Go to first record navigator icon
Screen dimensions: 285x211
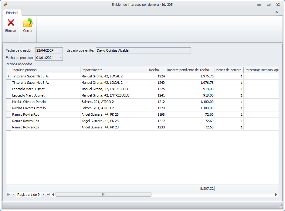pos(8,194)
